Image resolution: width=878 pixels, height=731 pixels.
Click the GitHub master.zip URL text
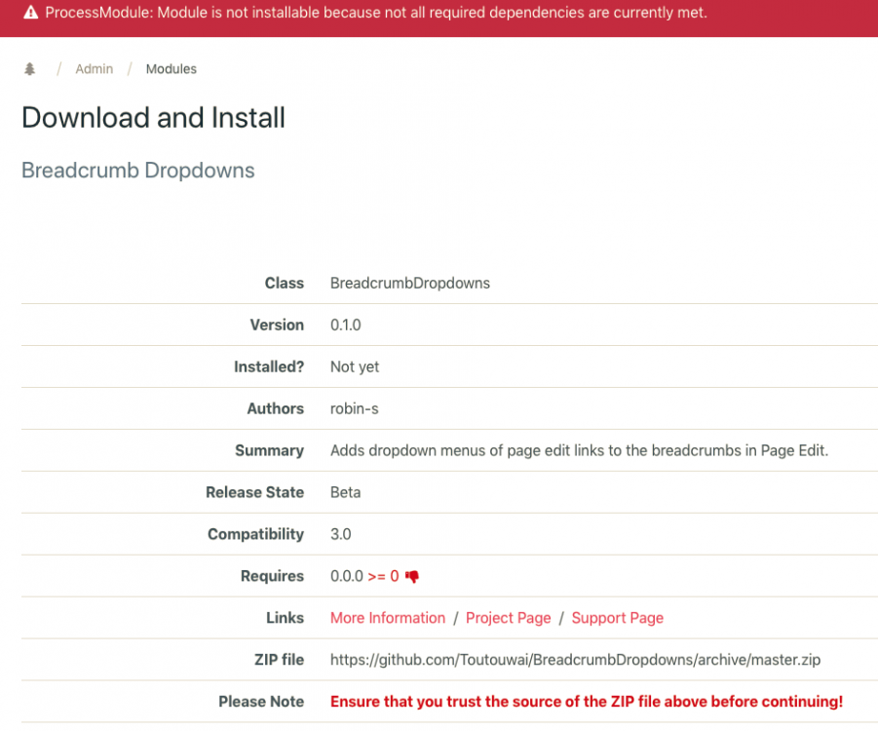[x=575, y=660]
